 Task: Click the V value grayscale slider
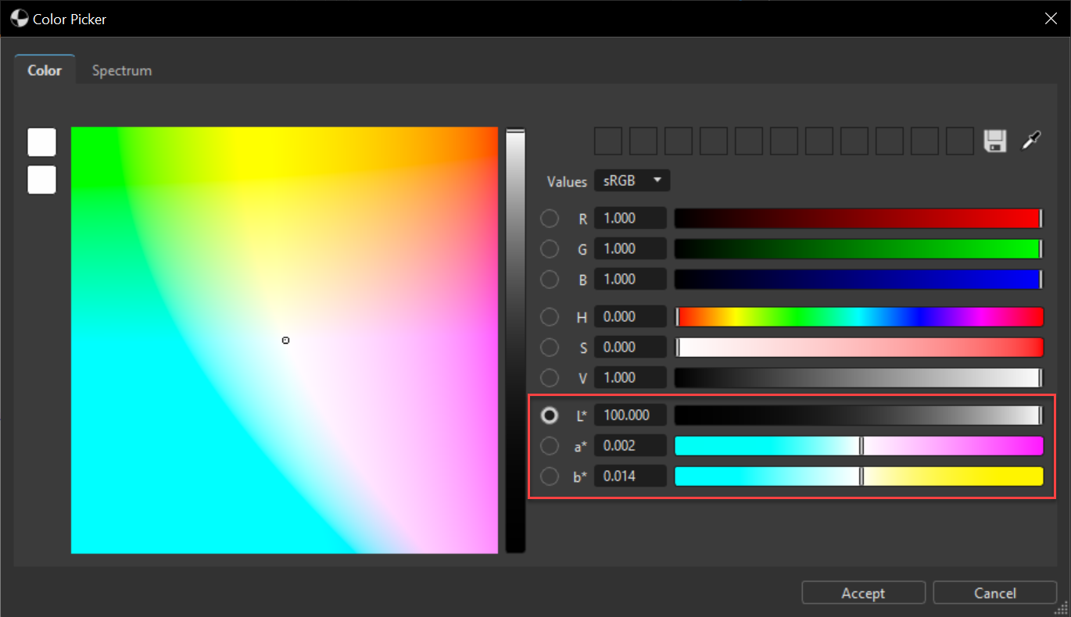click(858, 377)
